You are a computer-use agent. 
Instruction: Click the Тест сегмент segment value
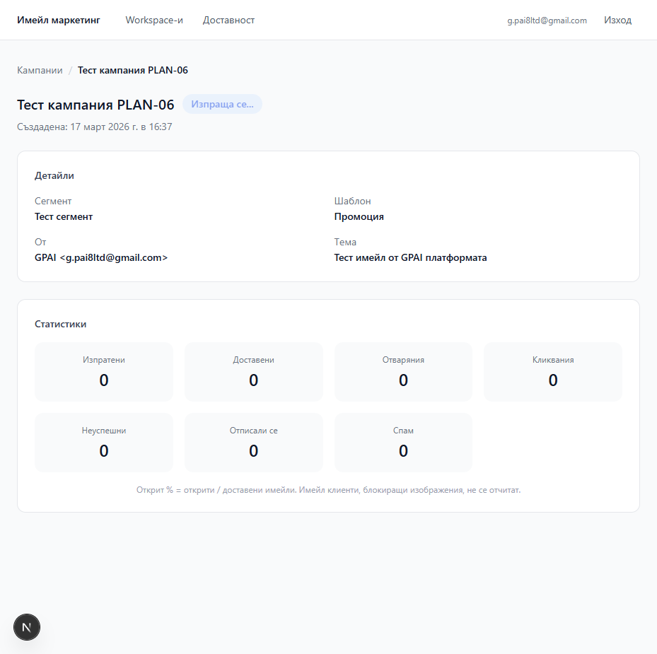64,216
